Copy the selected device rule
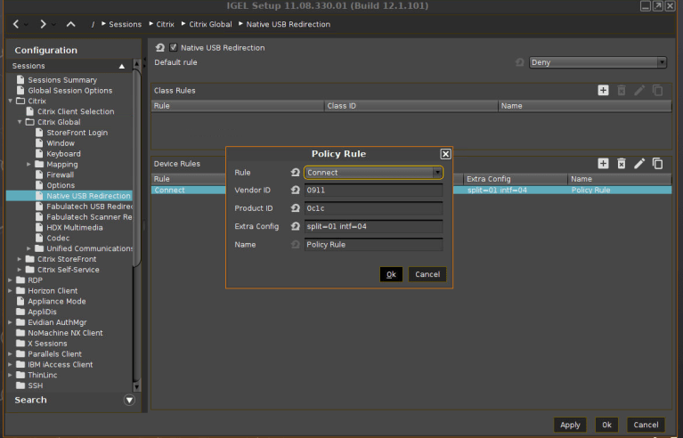Image resolution: width=683 pixels, height=438 pixels. pyautogui.click(x=658, y=163)
